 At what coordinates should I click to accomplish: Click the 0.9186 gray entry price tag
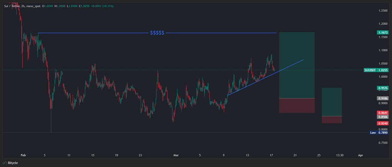pos(383,99)
